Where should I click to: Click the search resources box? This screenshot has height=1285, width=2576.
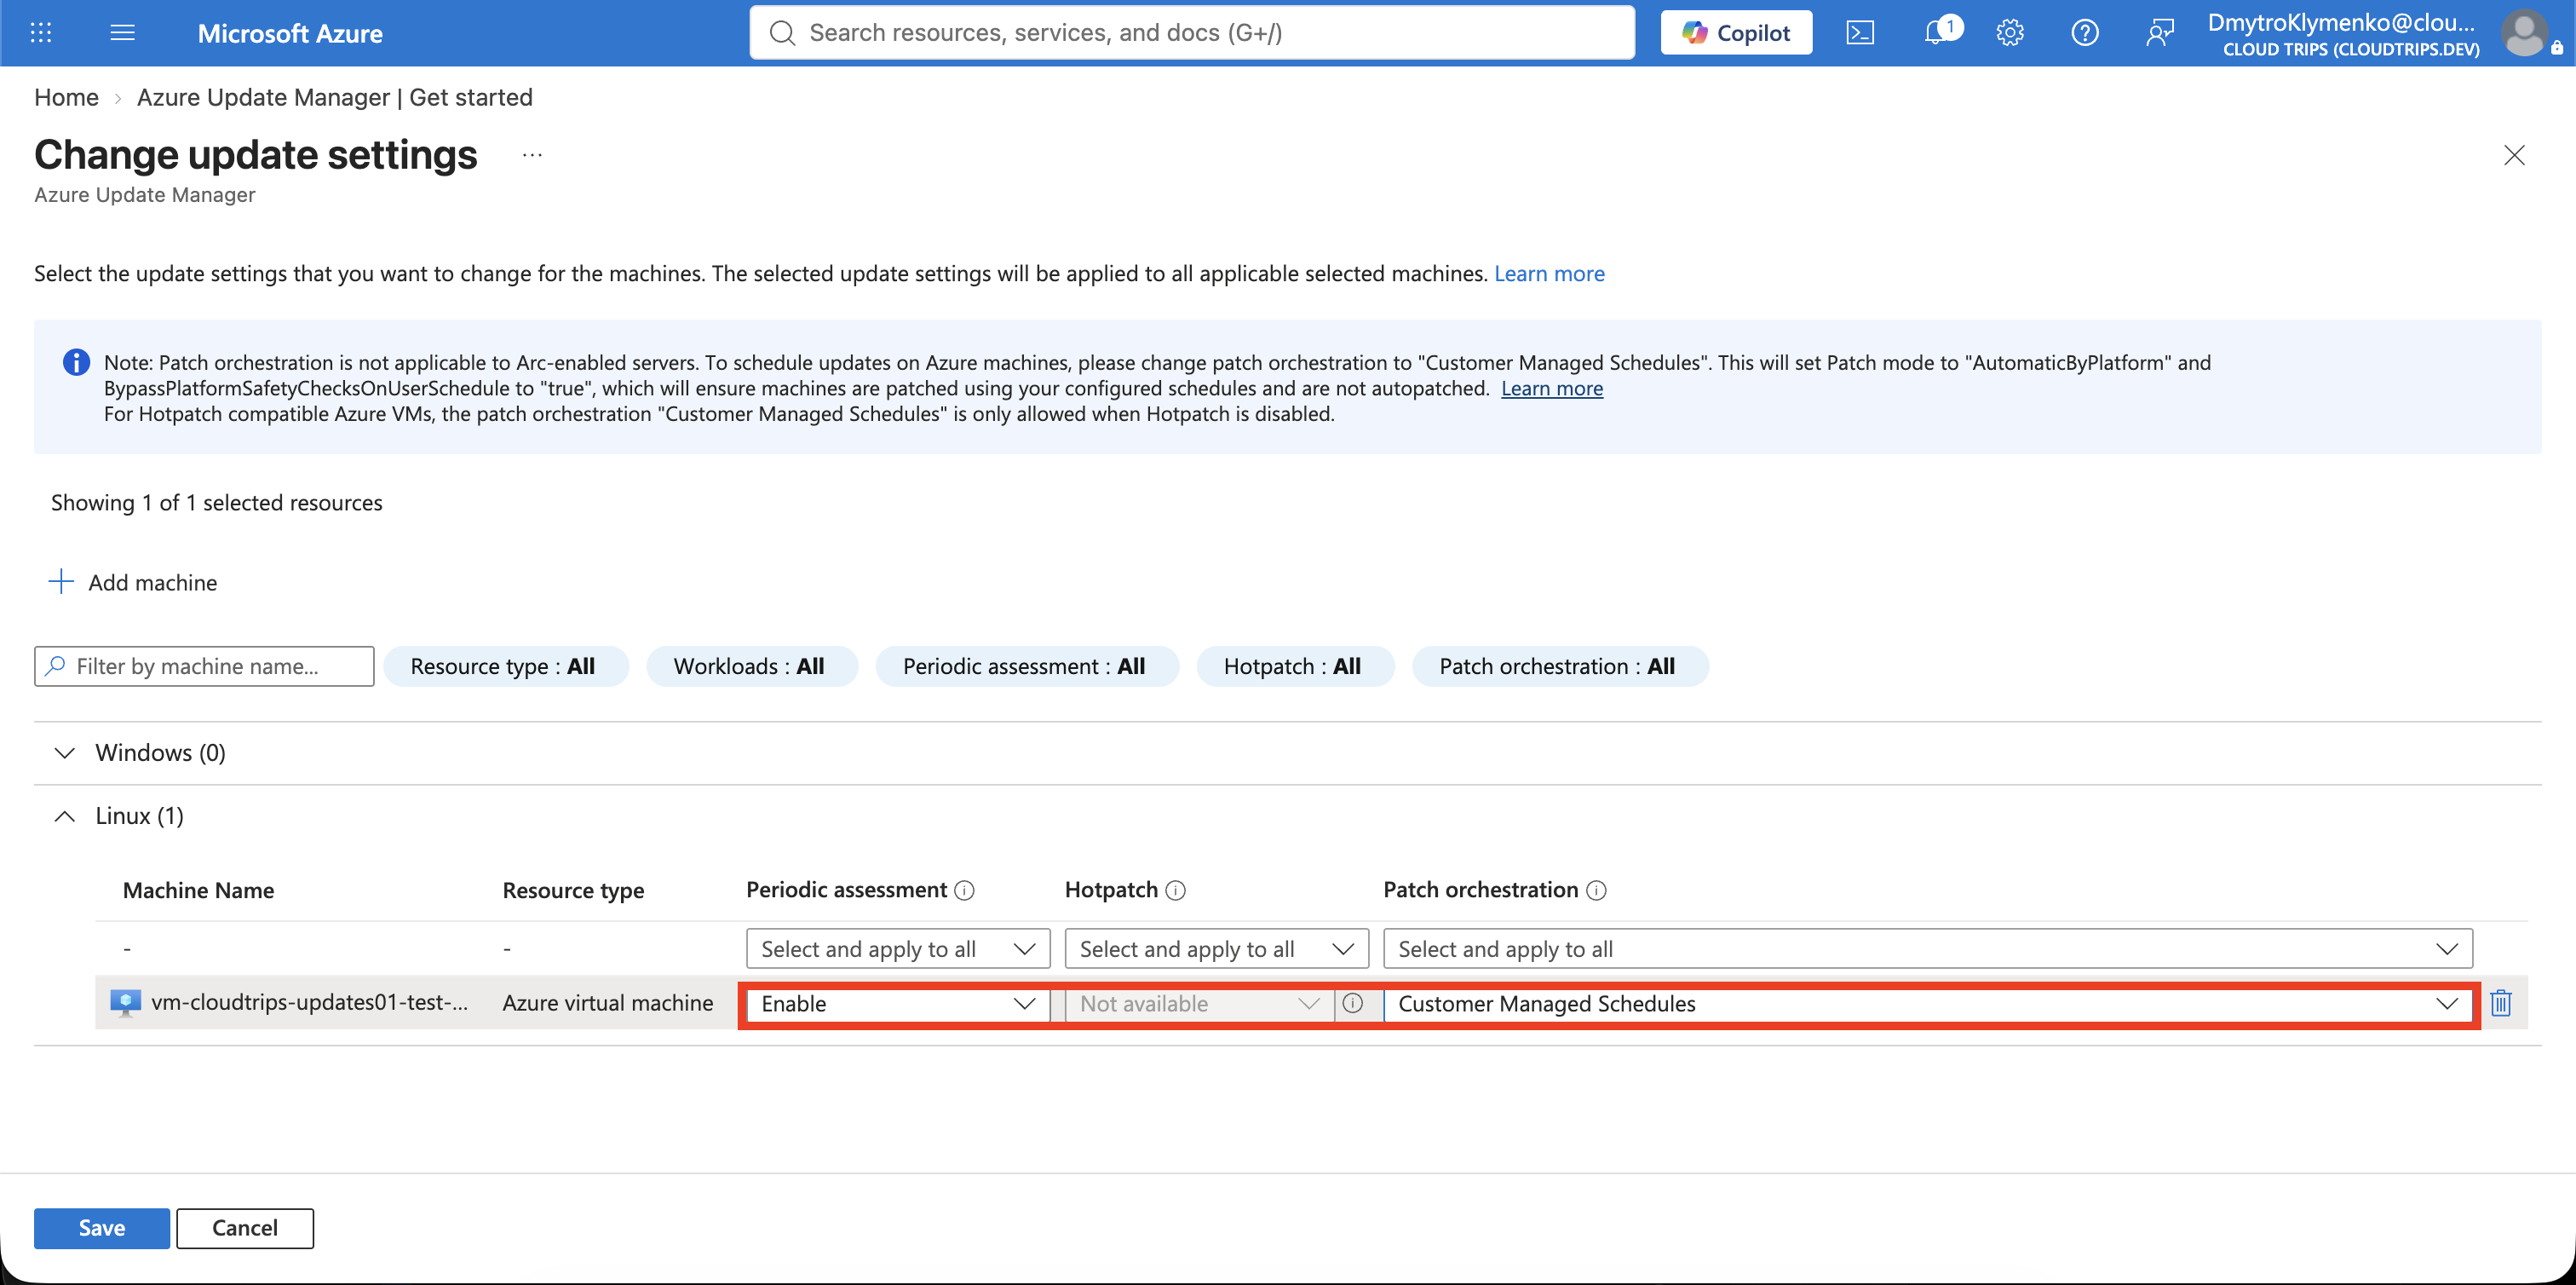1192,33
